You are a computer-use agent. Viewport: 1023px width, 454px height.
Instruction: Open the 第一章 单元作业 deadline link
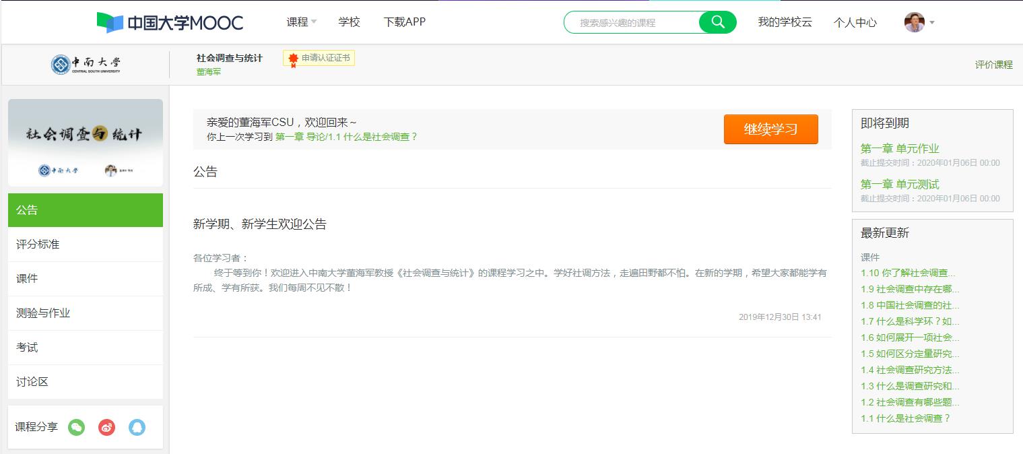899,149
